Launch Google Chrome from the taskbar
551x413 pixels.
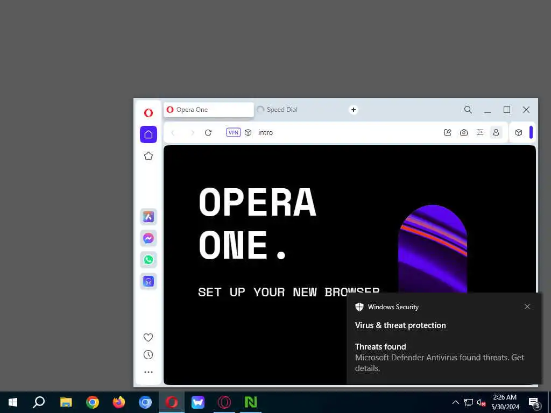click(x=93, y=402)
